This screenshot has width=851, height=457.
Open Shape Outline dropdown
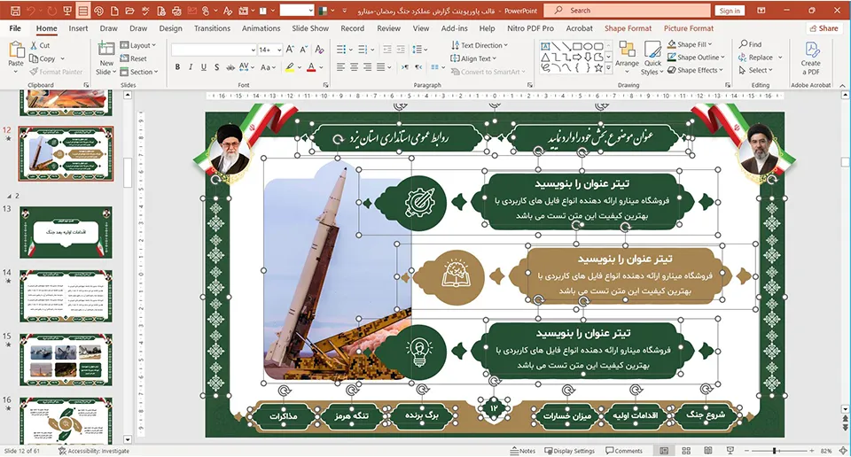696,58
